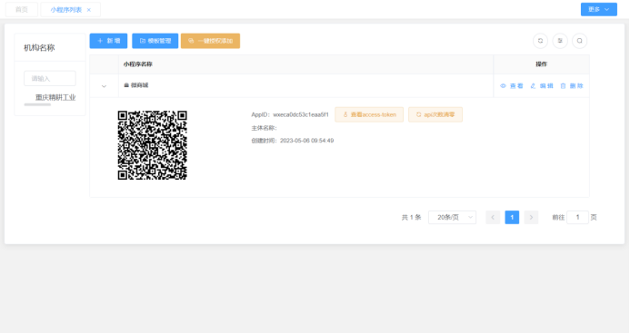Close the 小程序列表 tab
This screenshot has width=630, height=333.
[x=89, y=10]
